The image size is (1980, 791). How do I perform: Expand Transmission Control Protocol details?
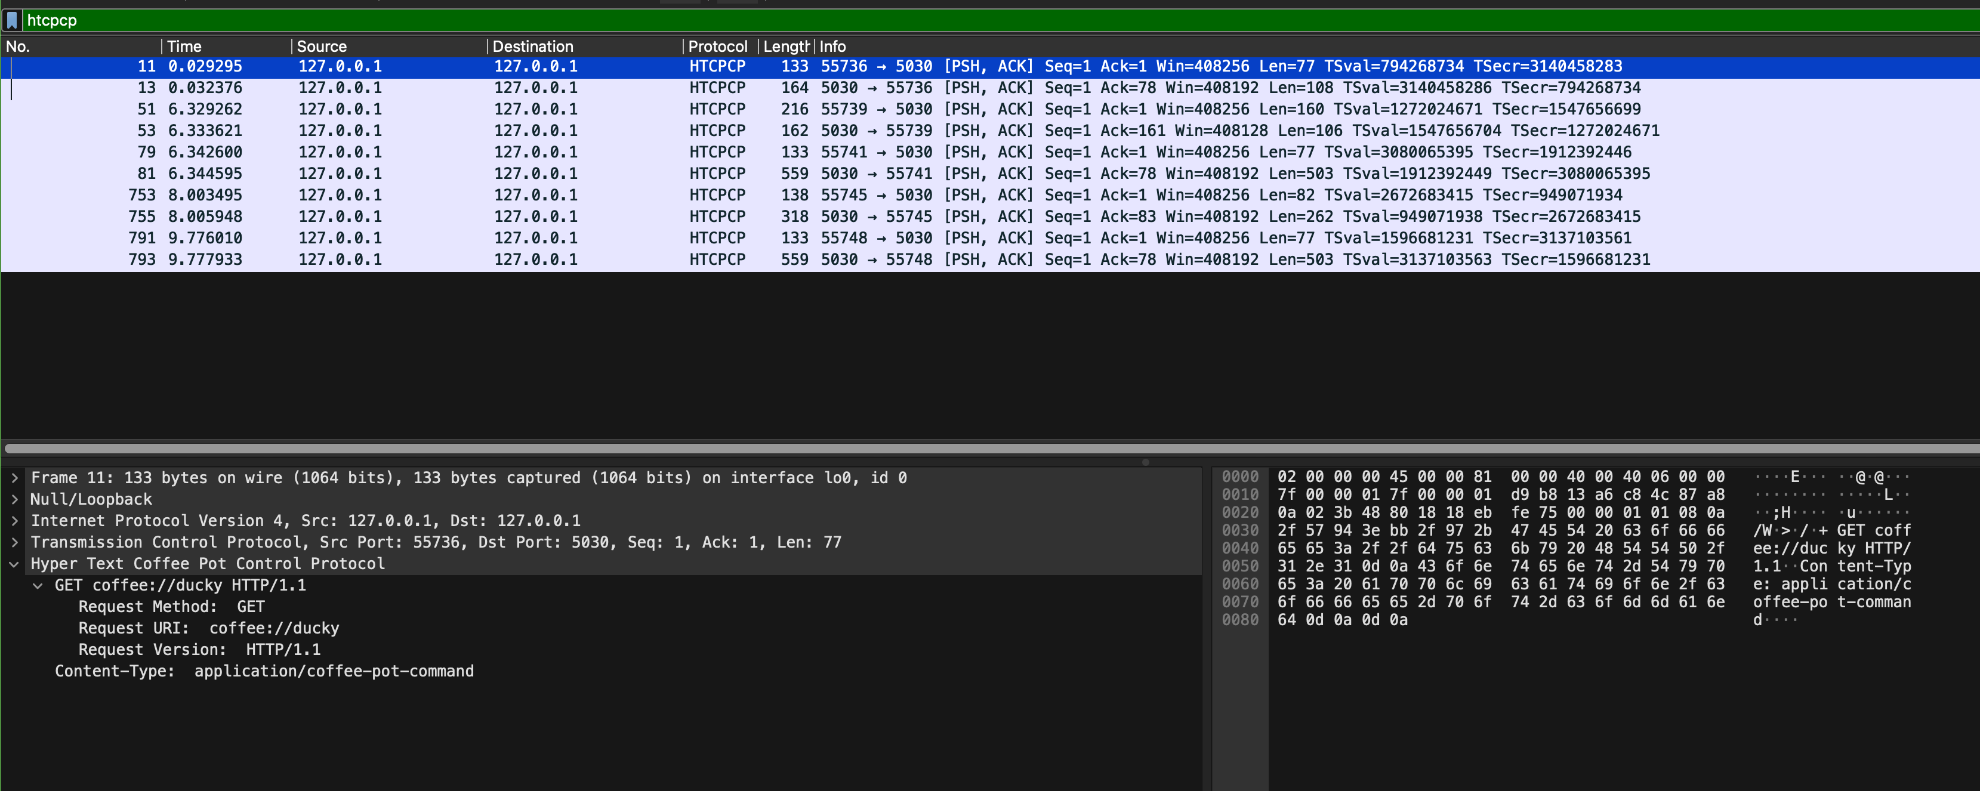[x=14, y=543]
